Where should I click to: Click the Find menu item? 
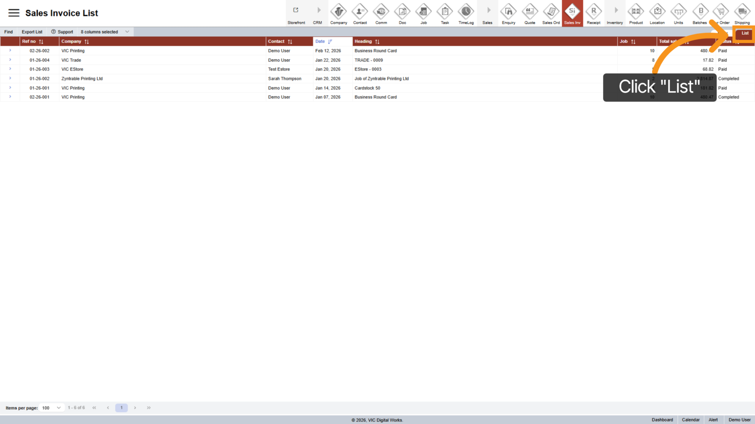click(x=9, y=32)
